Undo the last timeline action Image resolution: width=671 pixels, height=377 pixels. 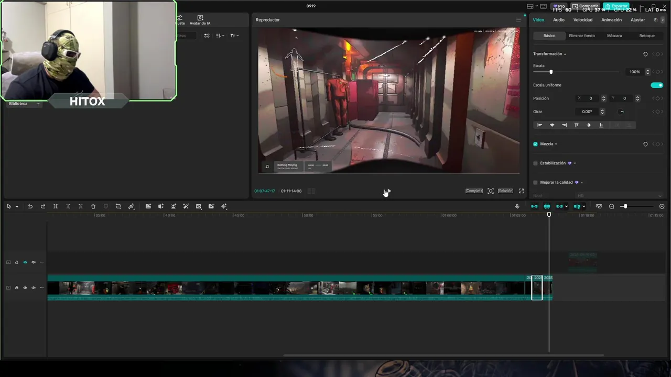click(x=30, y=206)
